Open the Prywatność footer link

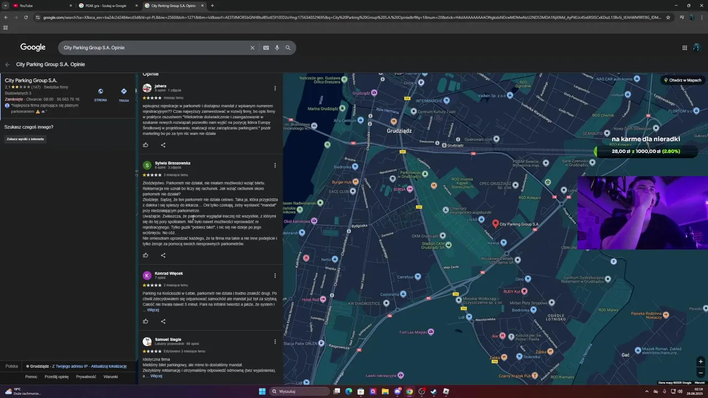point(86,377)
